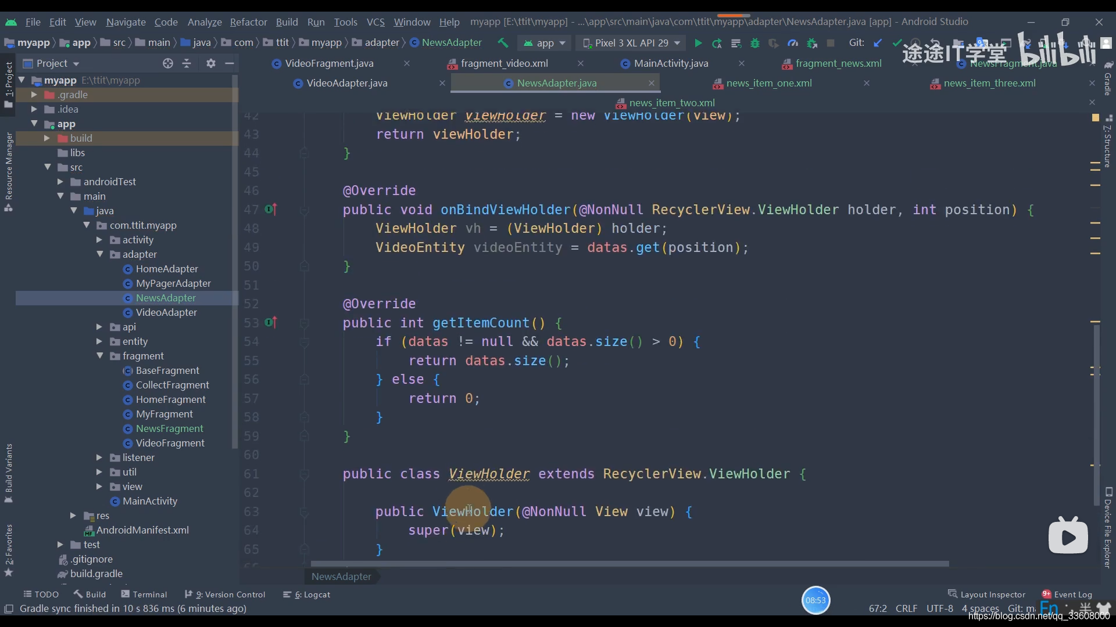
Task: Expand the .idea folder
Action: (x=34, y=109)
